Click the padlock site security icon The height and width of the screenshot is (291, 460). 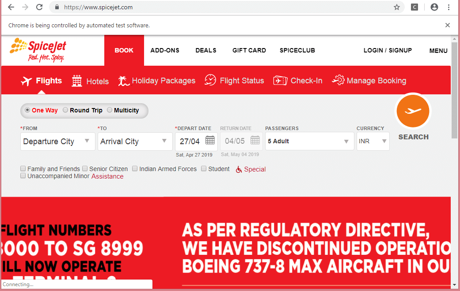click(x=57, y=7)
